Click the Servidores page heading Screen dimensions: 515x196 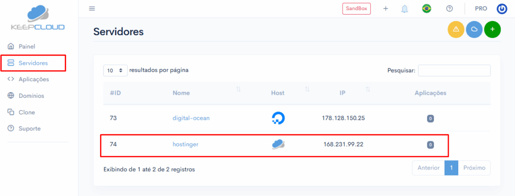pyautogui.click(x=119, y=32)
